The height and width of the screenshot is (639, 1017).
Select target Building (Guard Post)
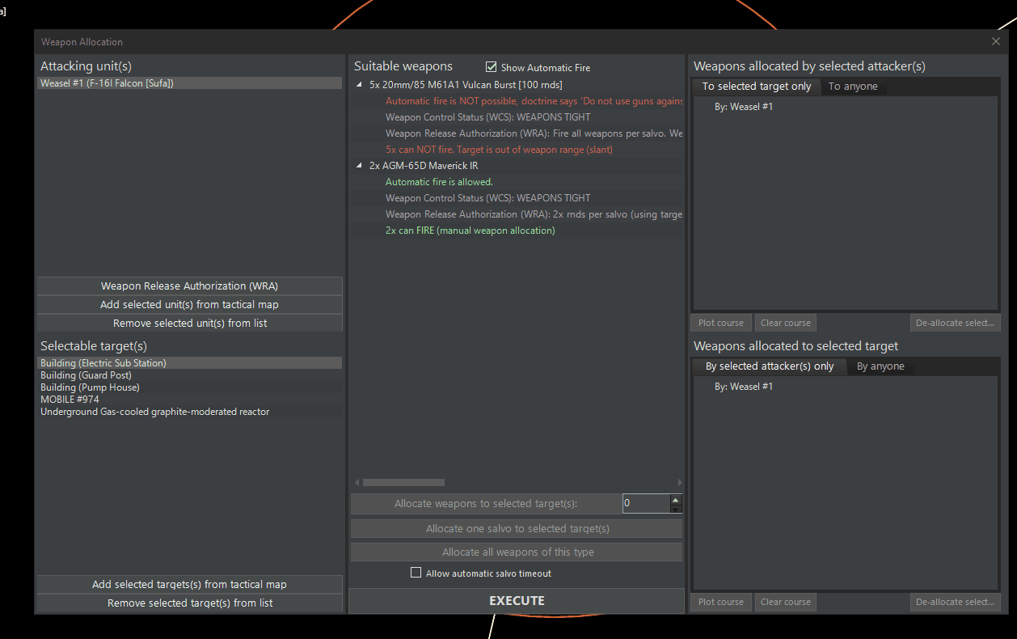coord(189,375)
